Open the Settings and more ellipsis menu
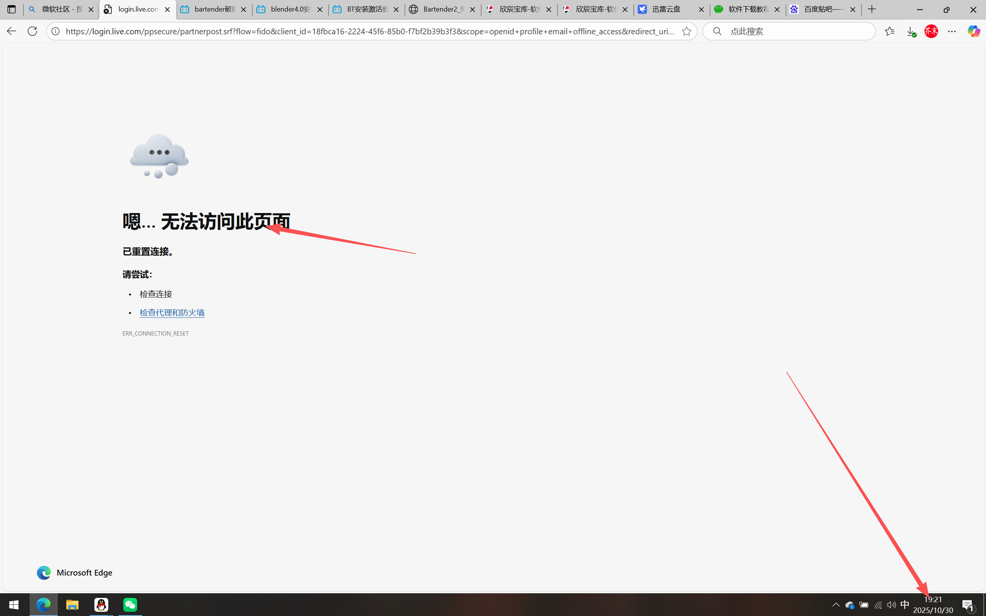The image size is (986, 616). tap(952, 31)
